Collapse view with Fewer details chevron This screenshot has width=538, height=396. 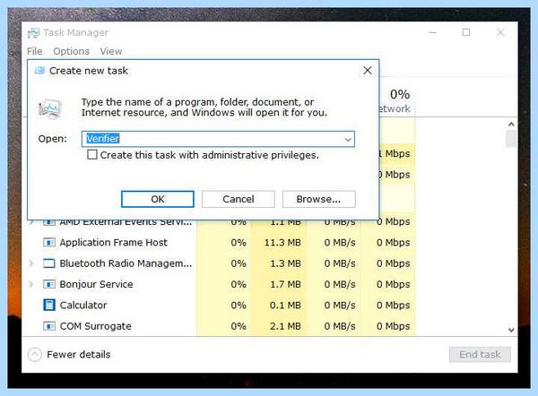35,355
